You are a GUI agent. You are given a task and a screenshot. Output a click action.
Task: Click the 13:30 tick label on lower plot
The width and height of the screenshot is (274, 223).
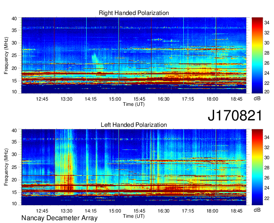click(66, 211)
